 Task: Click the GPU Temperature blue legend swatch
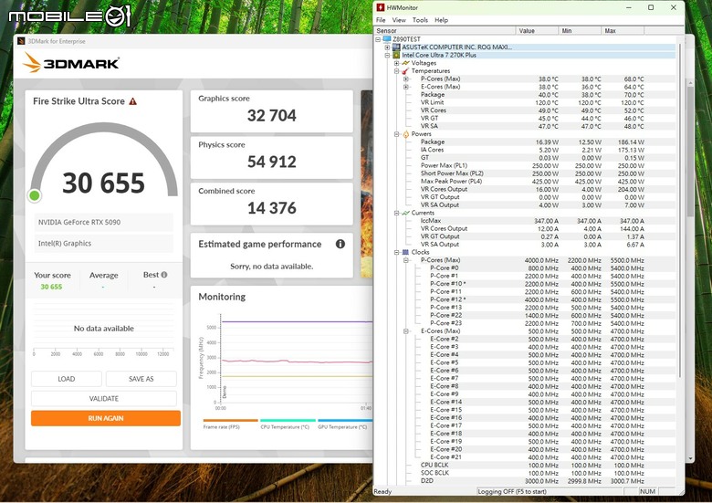(345, 420)
